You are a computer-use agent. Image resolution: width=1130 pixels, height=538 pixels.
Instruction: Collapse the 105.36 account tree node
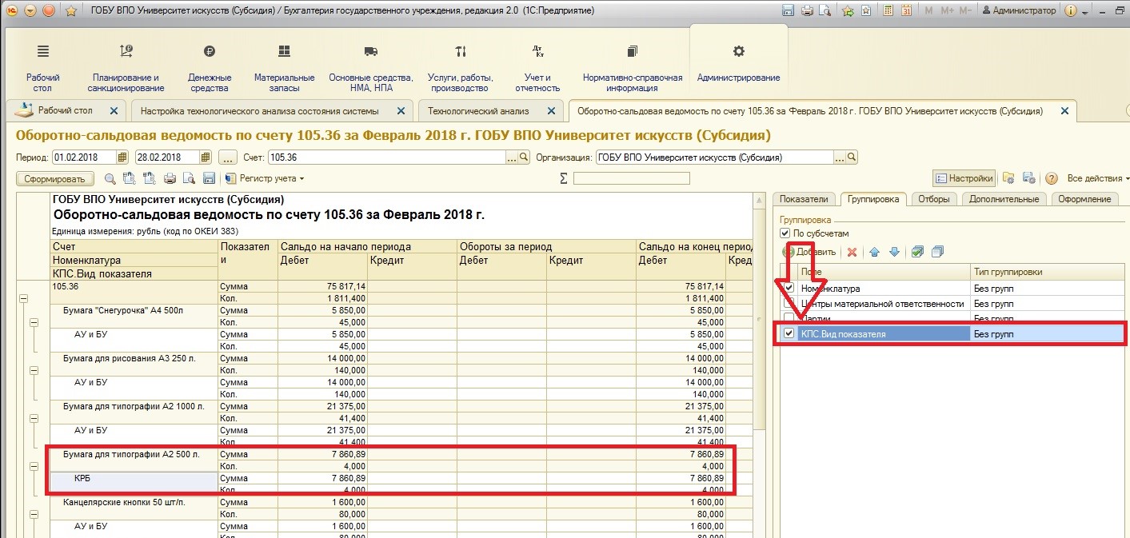coord(23,297)
